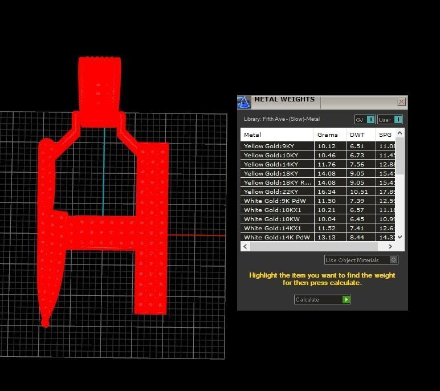This screenshot has height=391, width=440.
Task: Select the Yellow Gold:18KY R... row
Action: tap(317, 182)
